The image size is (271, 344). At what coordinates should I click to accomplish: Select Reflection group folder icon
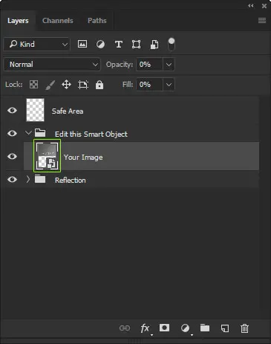(x=40, y=179)
